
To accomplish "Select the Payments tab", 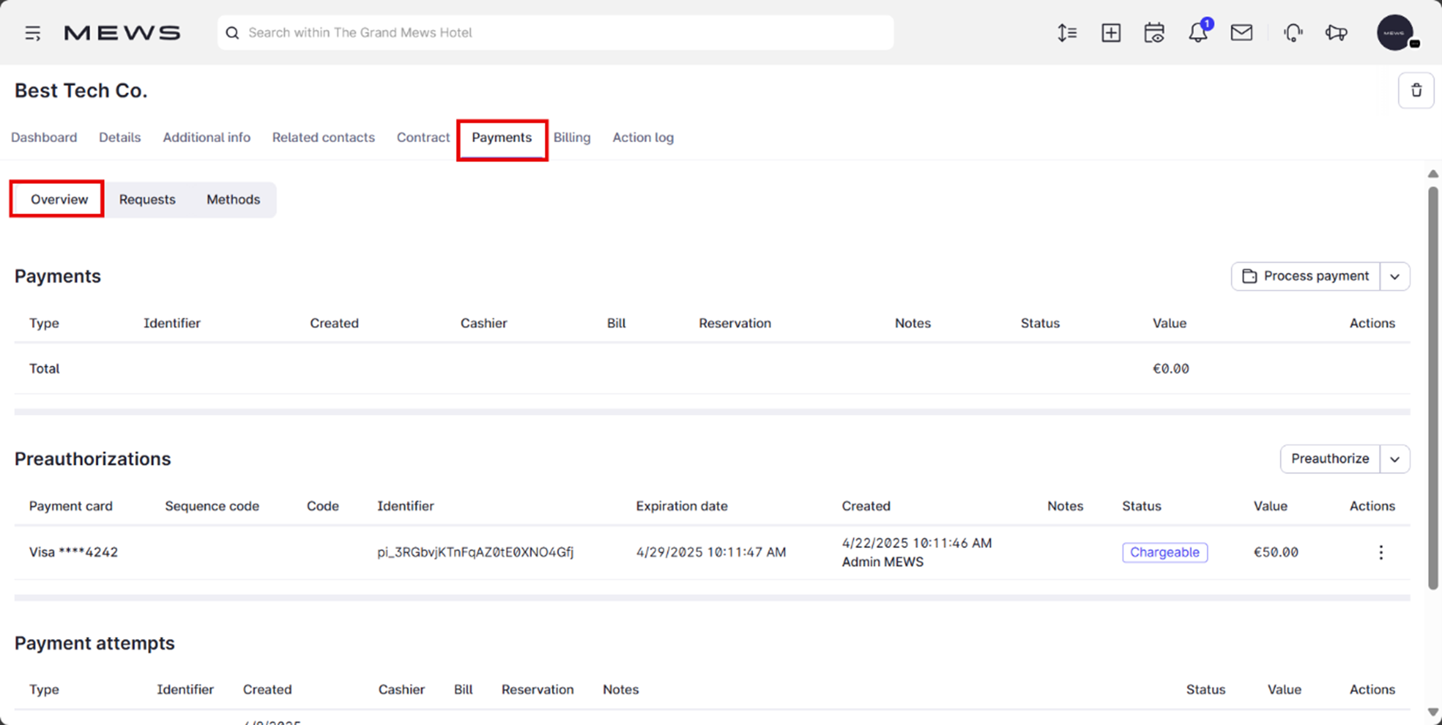I will 501,137.
